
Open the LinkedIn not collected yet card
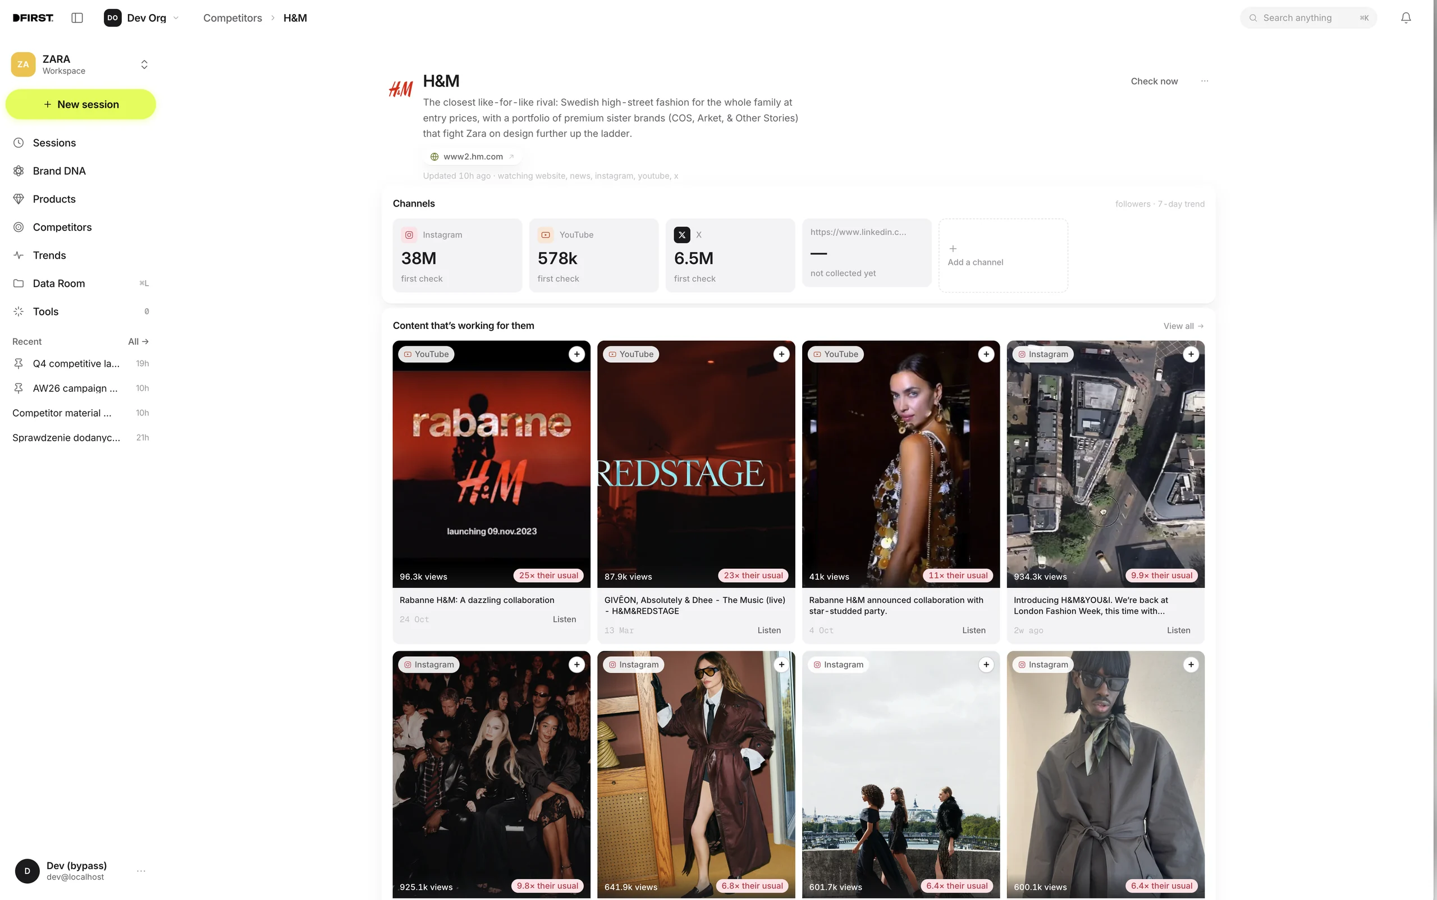(866, 253)
